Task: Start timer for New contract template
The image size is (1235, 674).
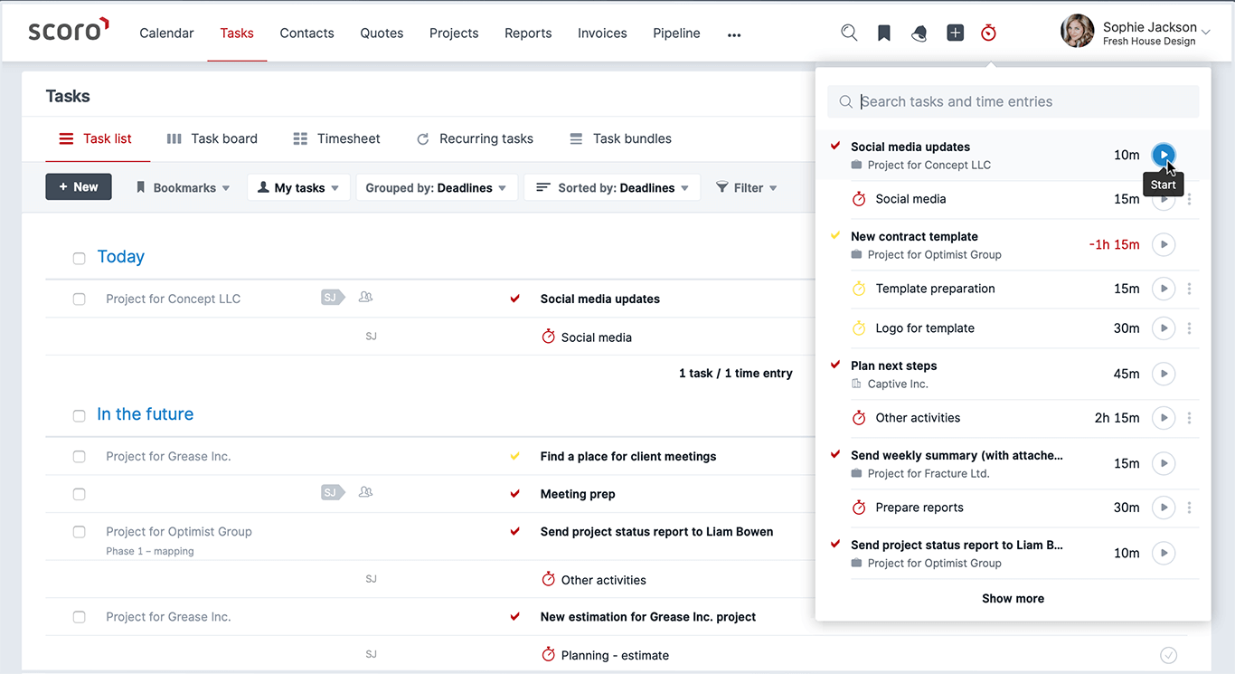Action: point(1164,244)
